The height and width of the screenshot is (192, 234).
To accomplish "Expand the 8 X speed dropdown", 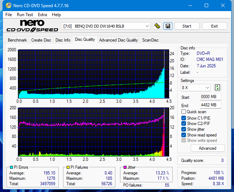I will (x=196, y=87).
